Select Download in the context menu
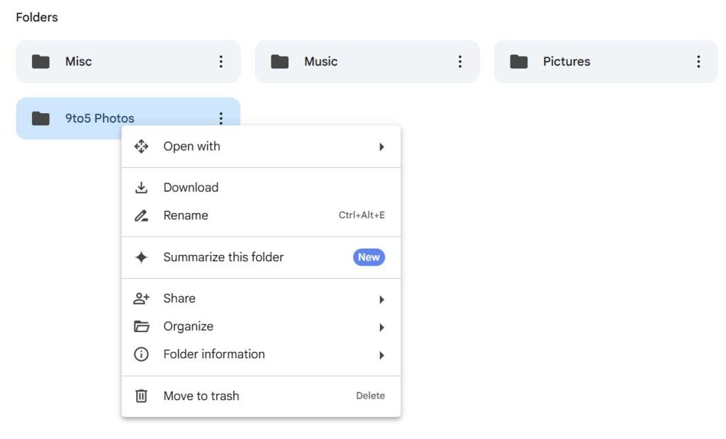 coord(261,188)
